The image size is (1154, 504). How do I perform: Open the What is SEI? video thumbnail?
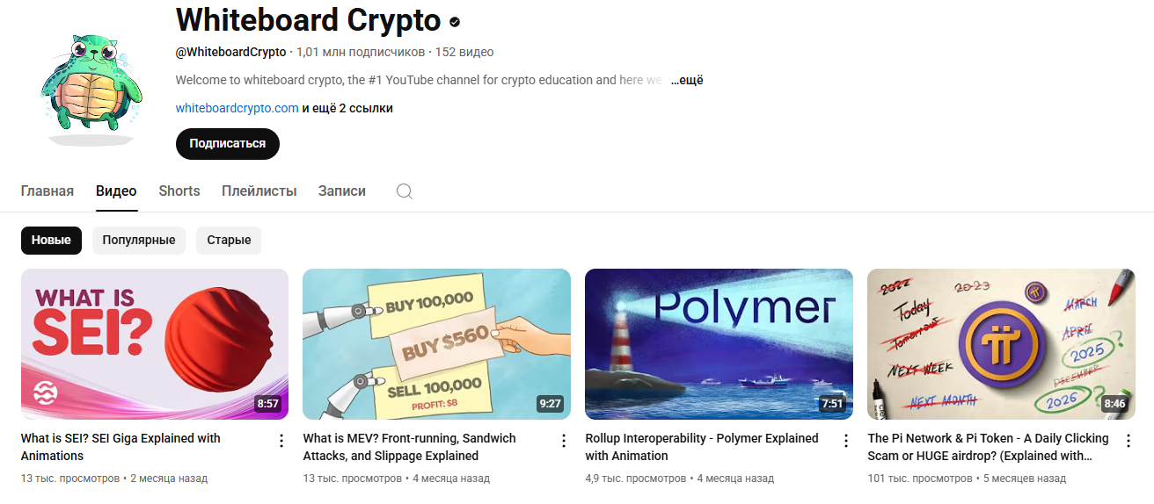click(x=155, y=344)
